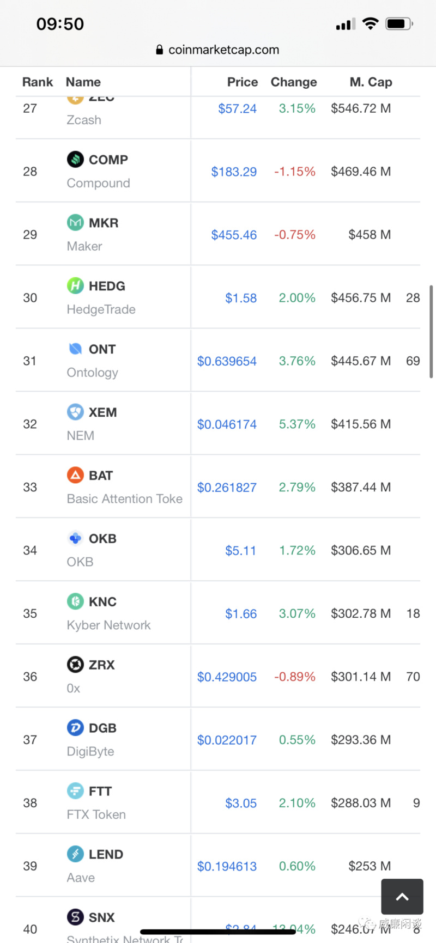Tap the back-to-top arrow button
Viewport: 436px width, 943px height.
tap(402, 897)
